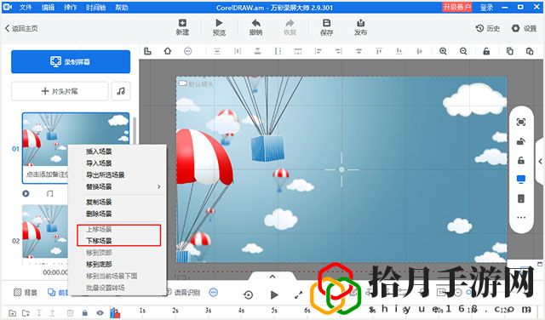Image resolution: width=545 pixels, height=320 pixels.
Task: Select the scene 02 thumbnail
Action: 45,231
